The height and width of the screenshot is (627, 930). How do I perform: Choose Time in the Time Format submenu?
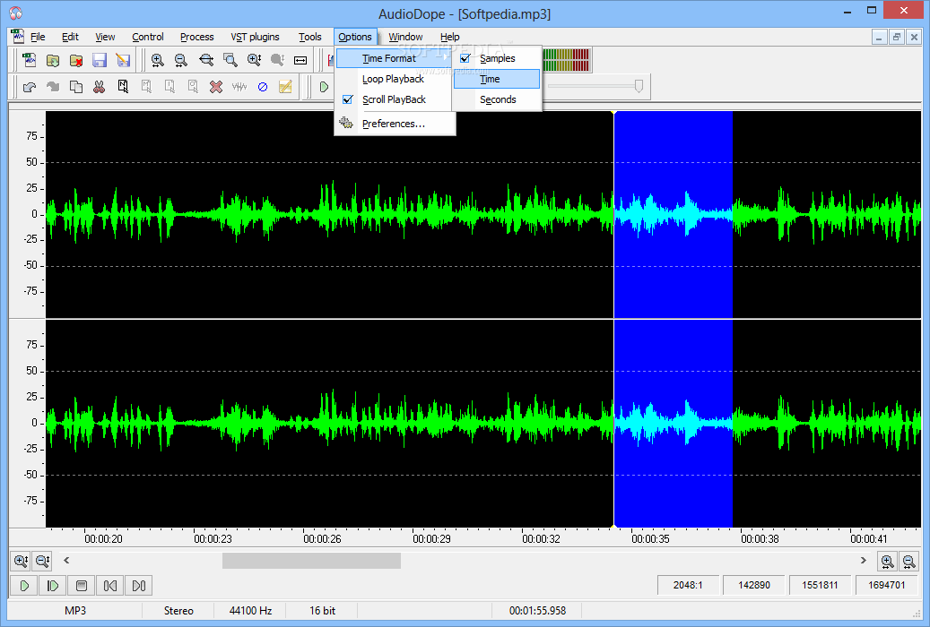[x=497, y=79]
